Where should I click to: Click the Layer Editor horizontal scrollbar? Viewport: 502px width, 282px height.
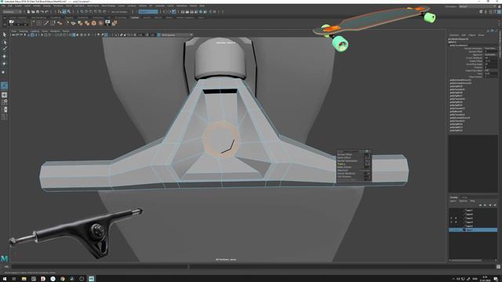[x=466, y=260]
